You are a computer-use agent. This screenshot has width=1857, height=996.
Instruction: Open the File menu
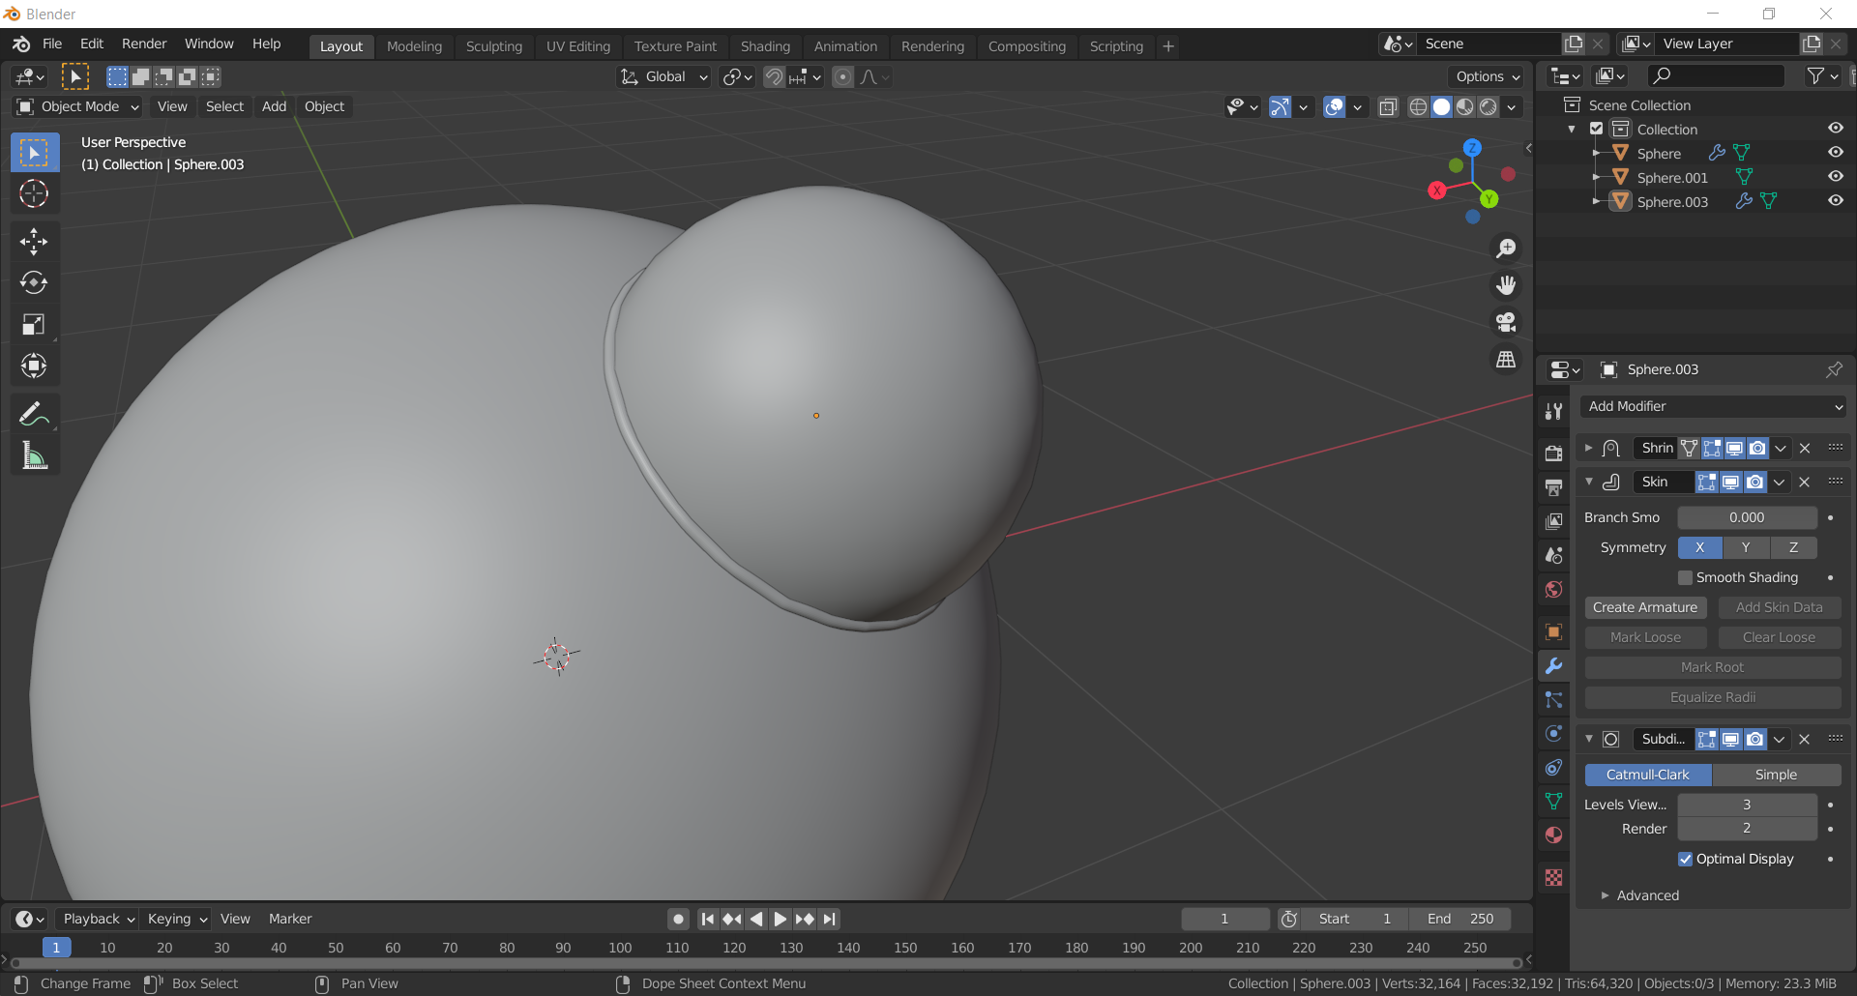tap(52, 44)
